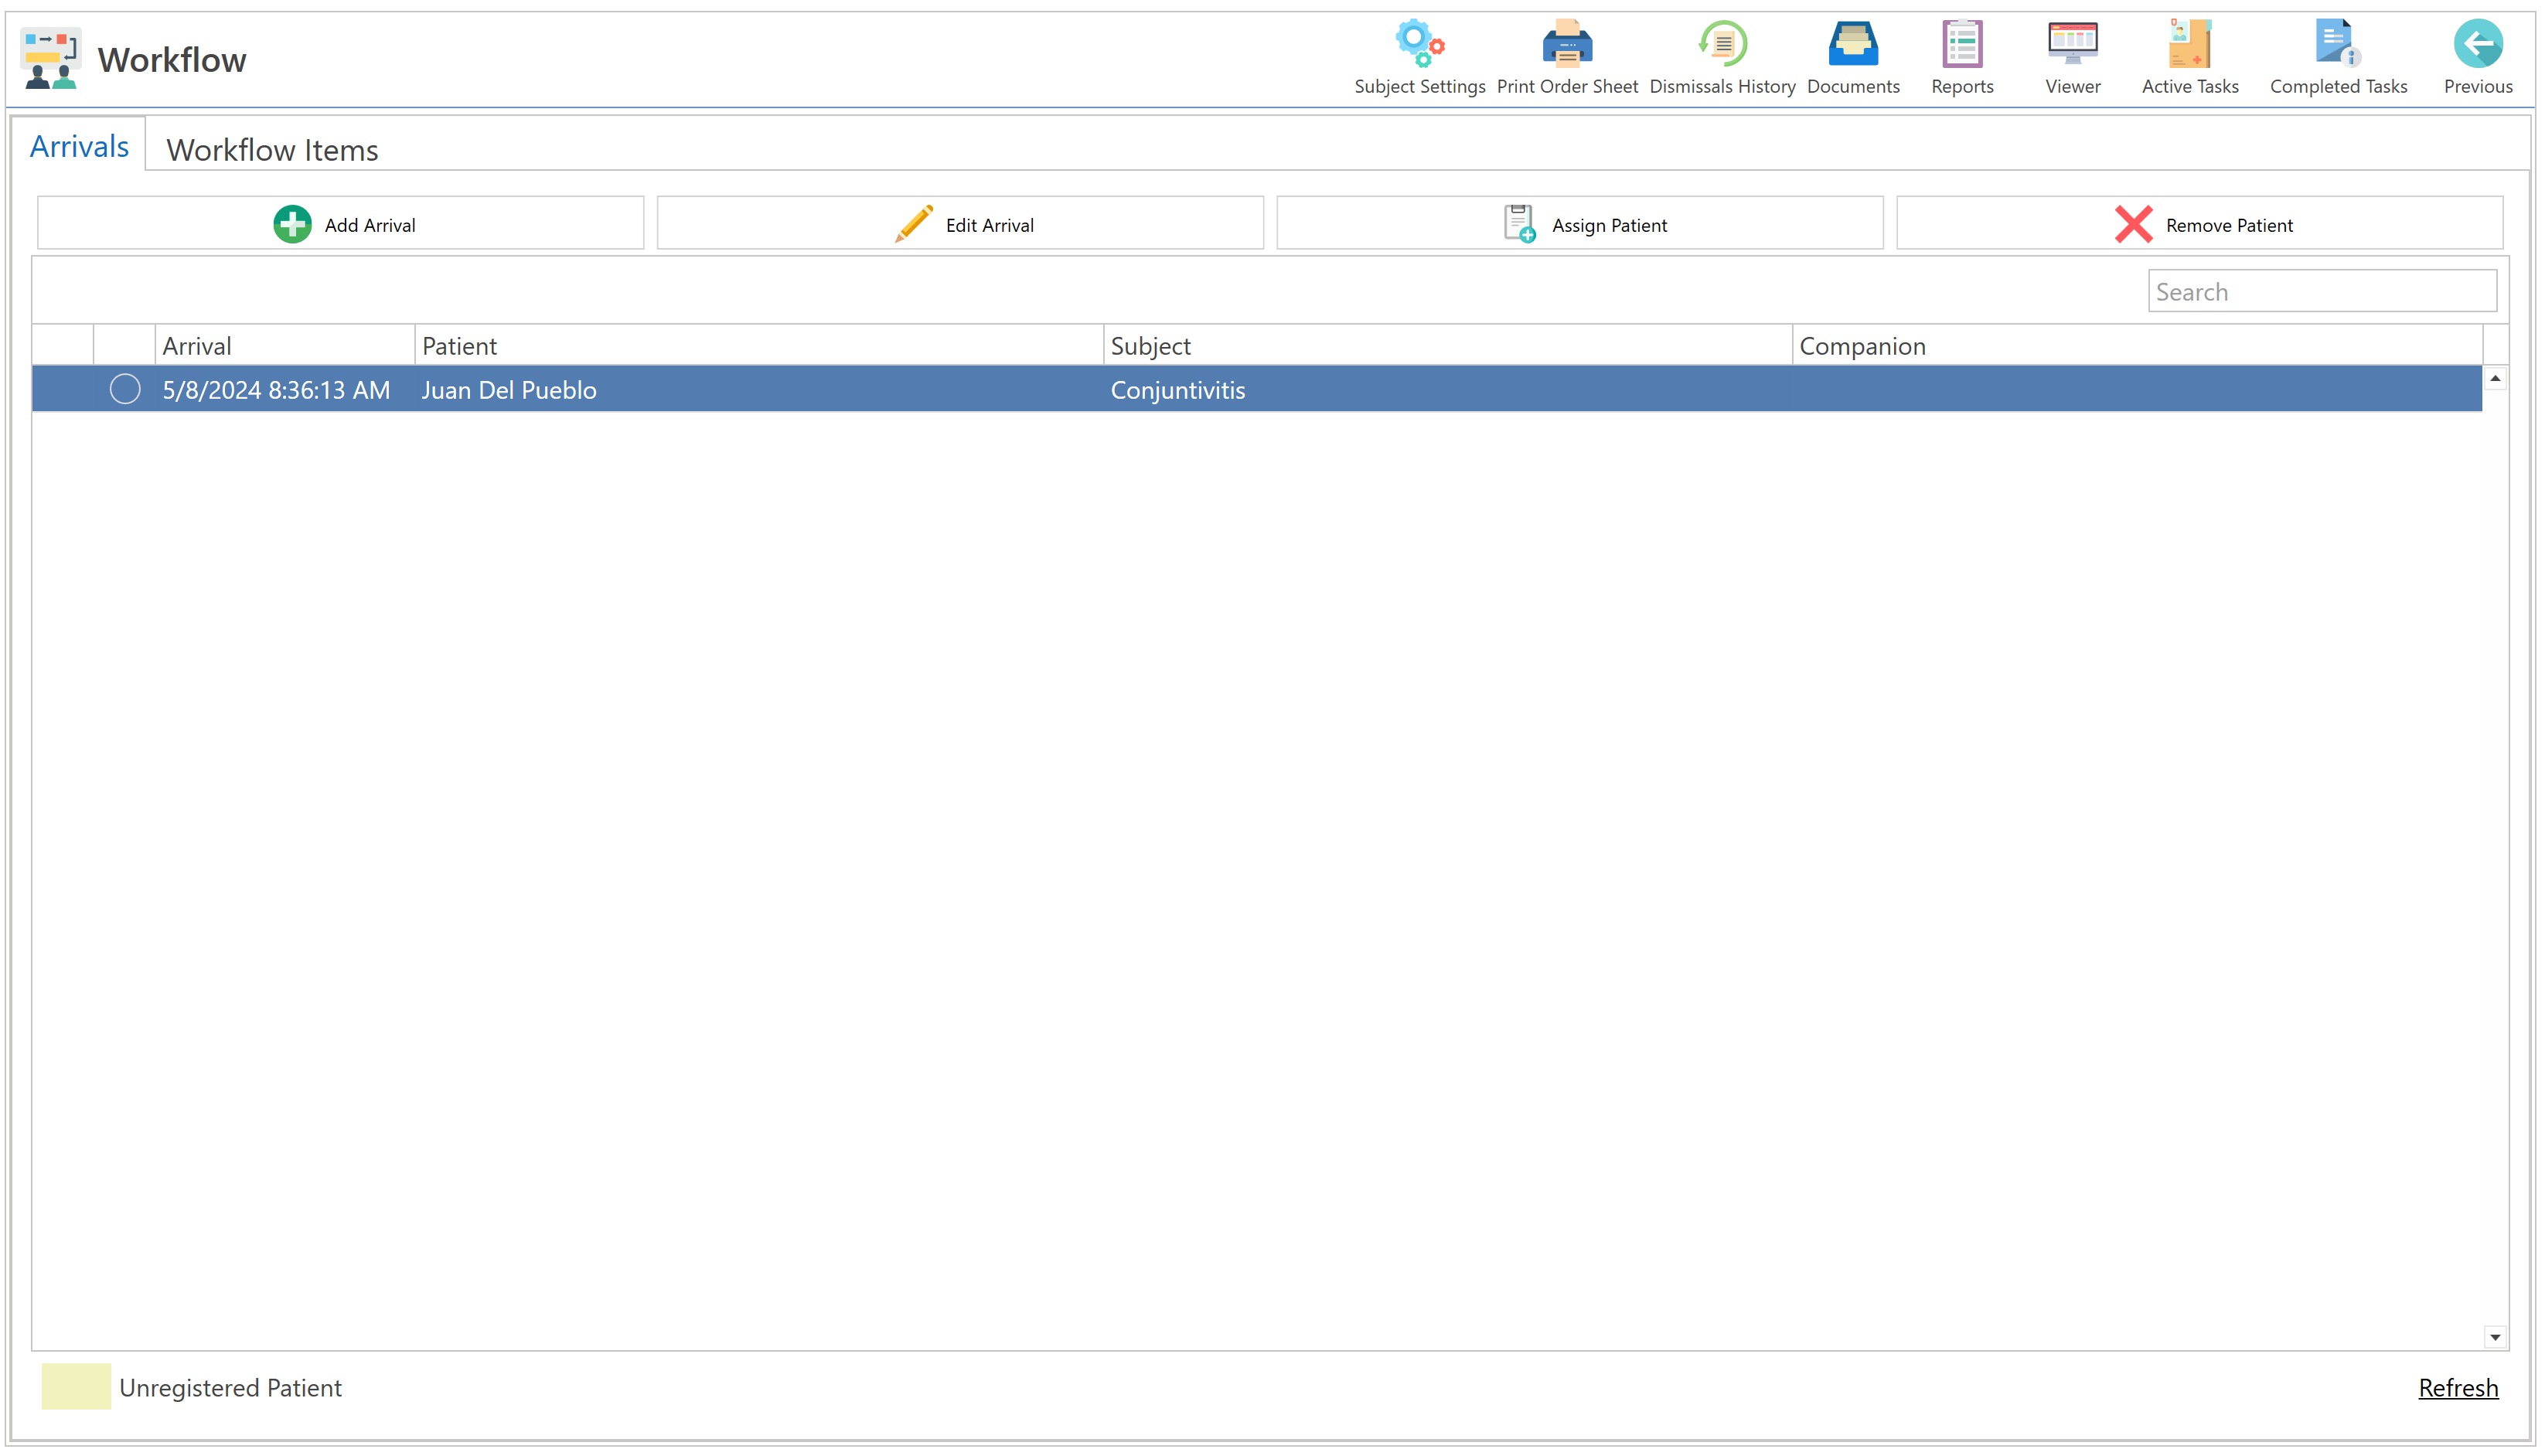Go back with the Previous arrow

[2477, 45]
